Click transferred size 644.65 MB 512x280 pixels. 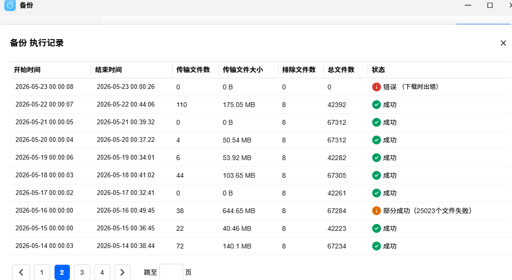click(x=239, y=211)
